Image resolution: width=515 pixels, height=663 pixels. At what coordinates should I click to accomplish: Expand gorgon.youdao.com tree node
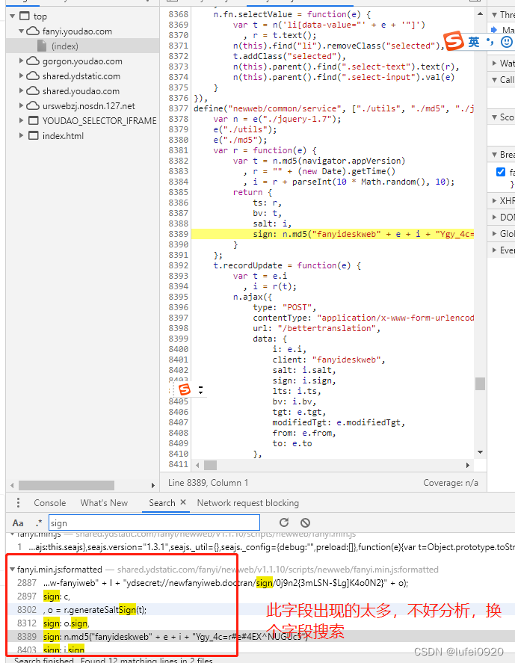[x=21, y=61]
